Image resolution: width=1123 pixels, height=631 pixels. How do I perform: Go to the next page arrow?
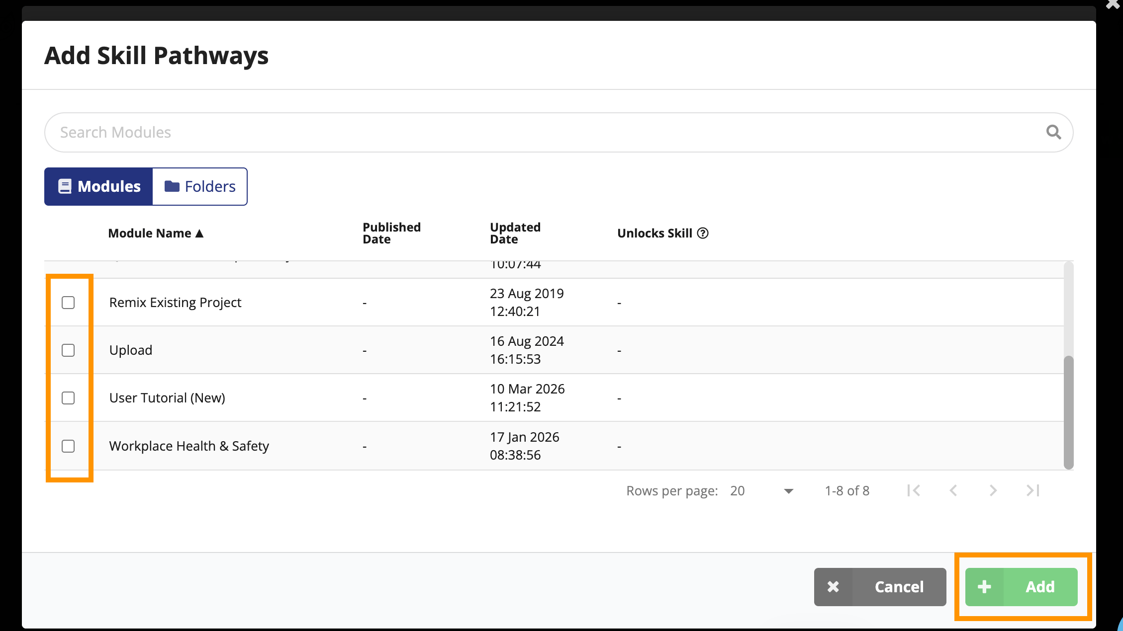(x=993, y=490)
